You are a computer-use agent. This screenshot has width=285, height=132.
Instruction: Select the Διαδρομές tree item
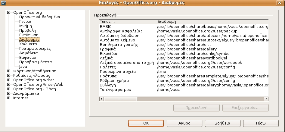29,40
